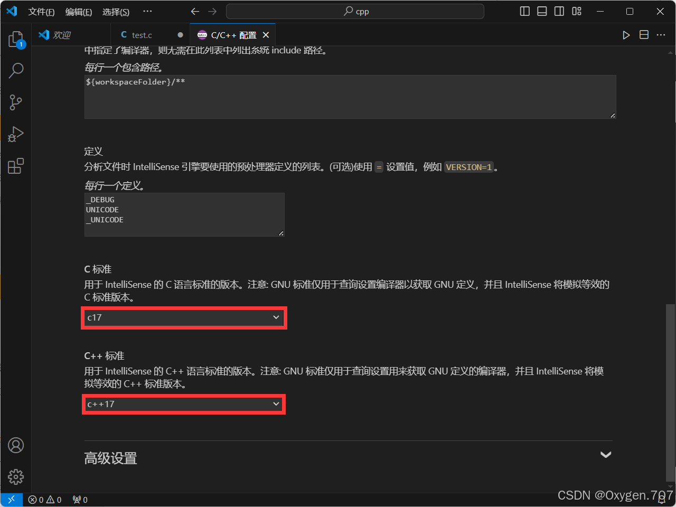Toggle secondary side bar layout icon
Image resolution: width=676 pixels, height=507 pixels.
click(x=559, y=11)
